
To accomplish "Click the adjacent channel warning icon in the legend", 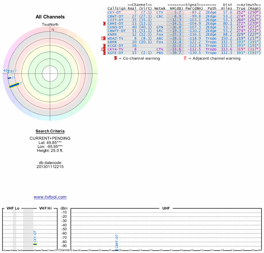I will (185, 58).
